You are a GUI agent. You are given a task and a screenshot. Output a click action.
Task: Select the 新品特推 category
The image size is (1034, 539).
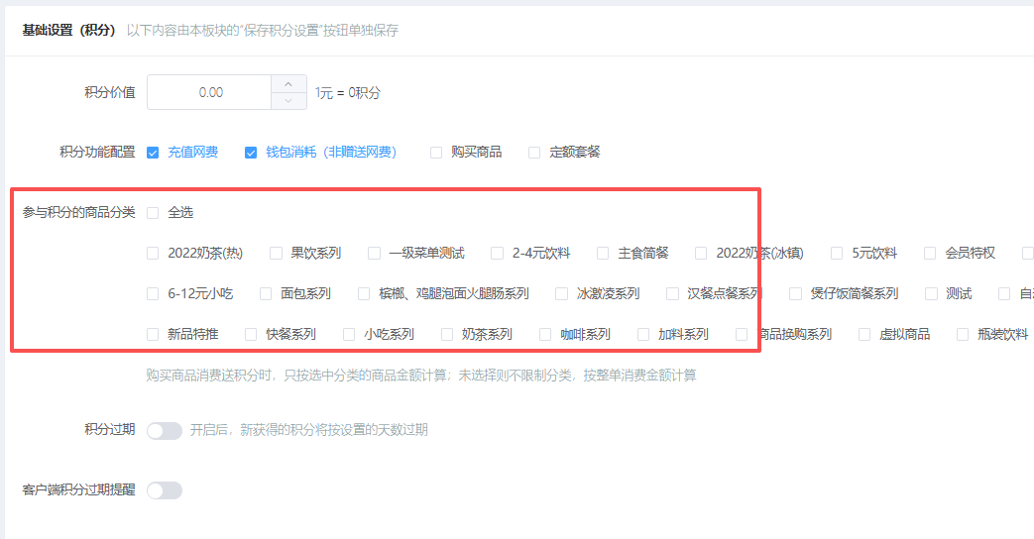[x=153, y=335]
